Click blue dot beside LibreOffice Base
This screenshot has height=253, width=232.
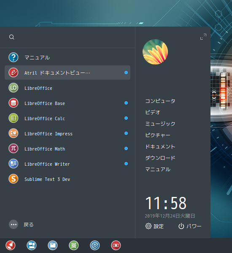click(x=126, y=103)
